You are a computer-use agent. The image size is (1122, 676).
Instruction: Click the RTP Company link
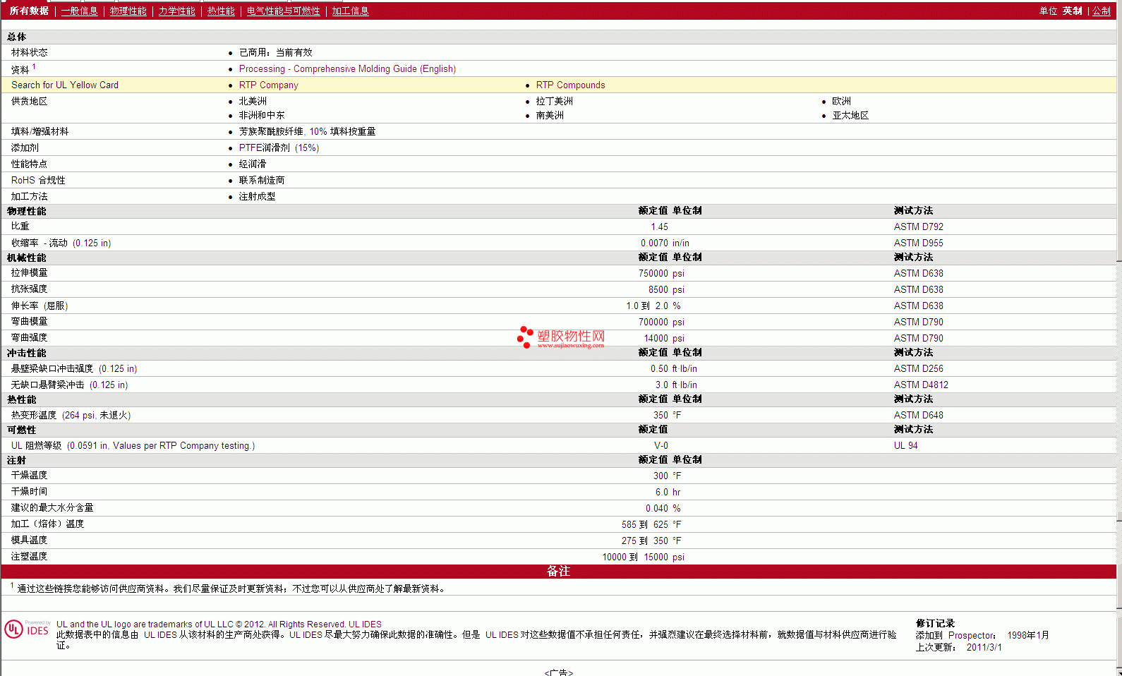[x=268, y=85]
